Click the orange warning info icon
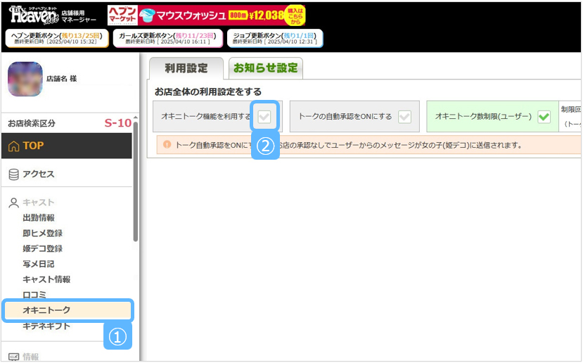 point(167,145)
